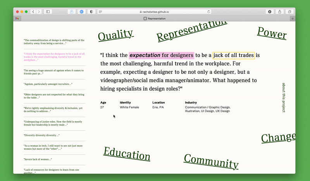Click the 'Location' column label
The image size is (310, 181).
coord(158,102)
